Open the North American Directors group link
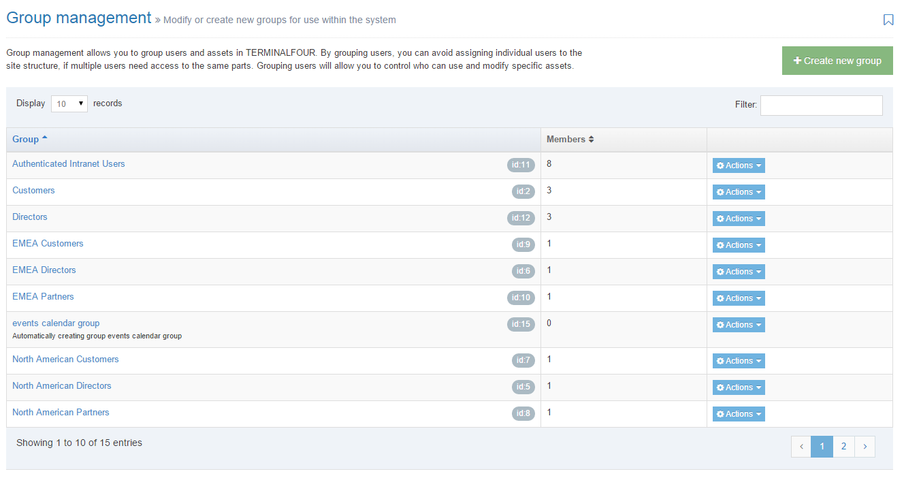The image size is (904, 478). (x=61, y=386)
